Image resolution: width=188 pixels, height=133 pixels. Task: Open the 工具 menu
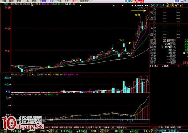(x=59, y=1)
